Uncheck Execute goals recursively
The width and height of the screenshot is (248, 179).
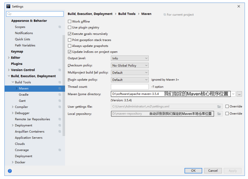tap(69, 34)
